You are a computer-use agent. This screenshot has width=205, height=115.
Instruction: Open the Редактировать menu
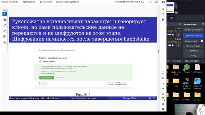click(x=29, y=2)
